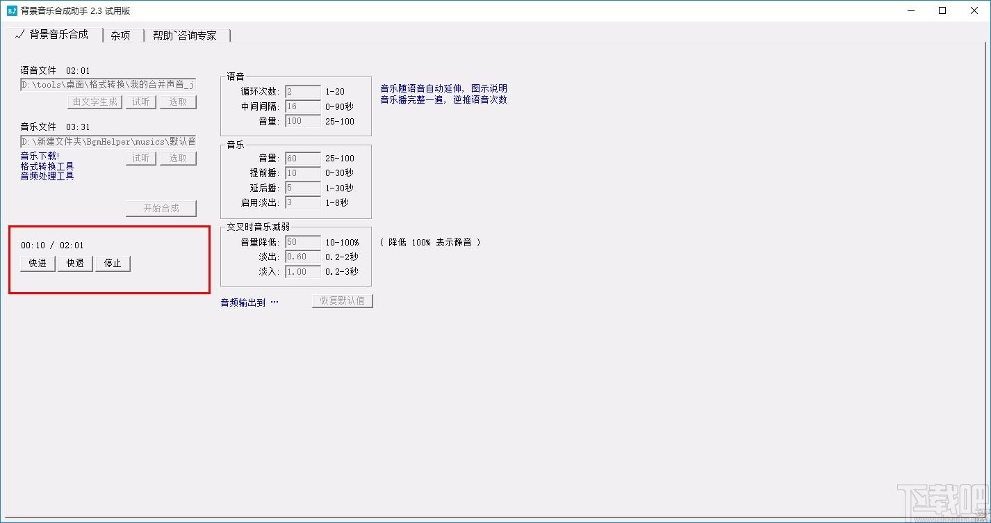Open the 音乐下载! link
991x523 pixels.
click(40, 156)
